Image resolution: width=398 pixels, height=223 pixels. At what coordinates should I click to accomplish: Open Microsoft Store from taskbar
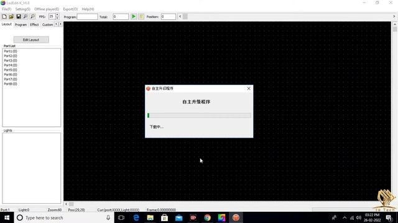[x=164, y=217]
